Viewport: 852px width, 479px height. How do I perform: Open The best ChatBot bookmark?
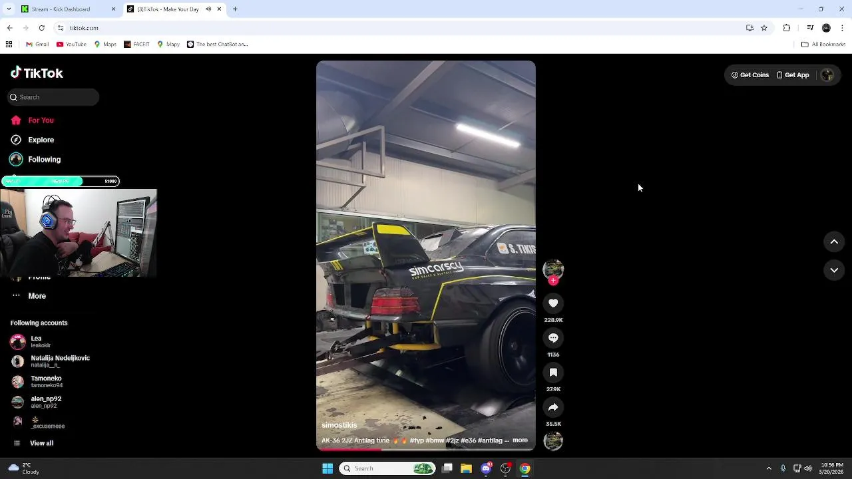[x=217, y=45]
